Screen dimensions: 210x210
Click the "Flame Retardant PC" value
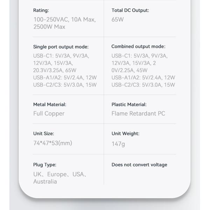(138, 113)
